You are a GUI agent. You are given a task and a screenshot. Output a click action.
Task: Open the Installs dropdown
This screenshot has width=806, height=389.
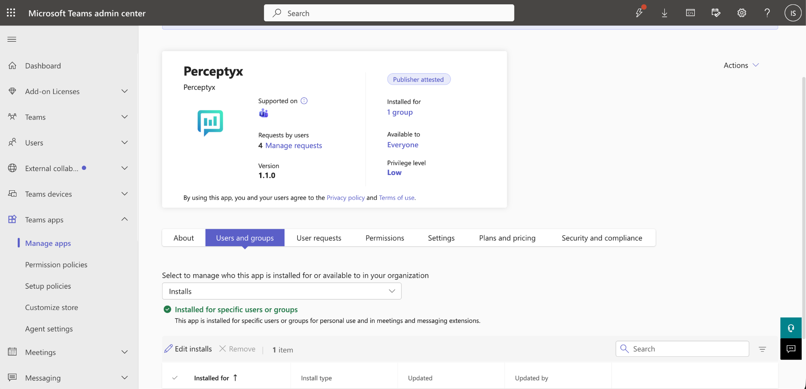tap(282, 291)
